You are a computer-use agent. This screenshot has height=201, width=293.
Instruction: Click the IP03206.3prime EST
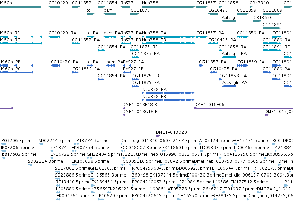pos(3,144)
